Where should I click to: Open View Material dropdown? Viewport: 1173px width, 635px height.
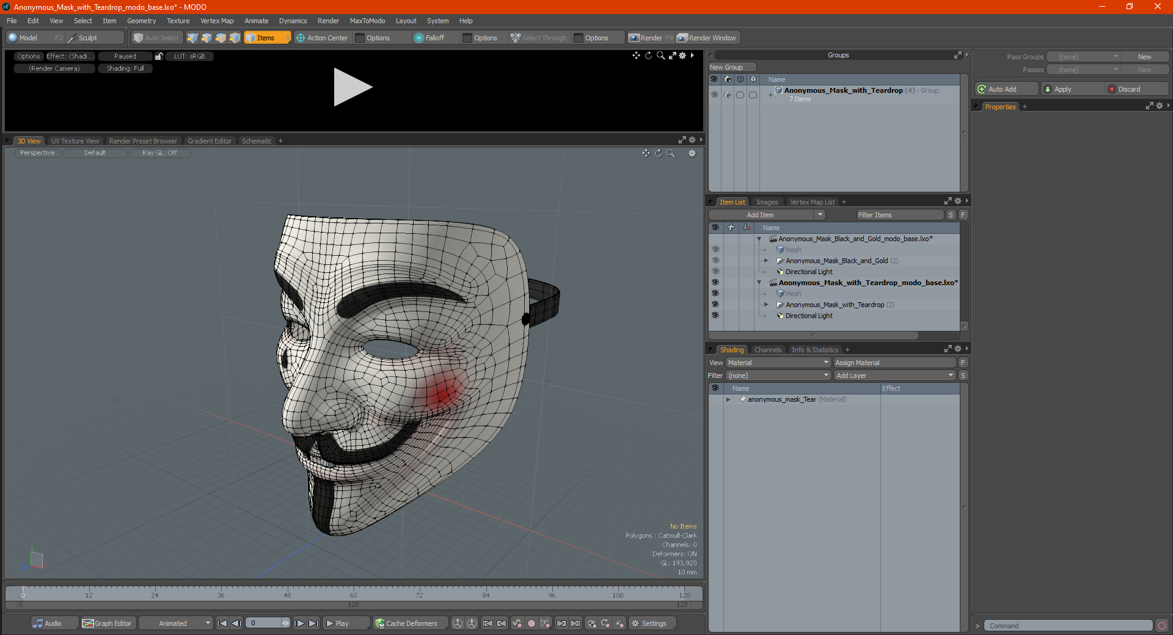(778, 363)
